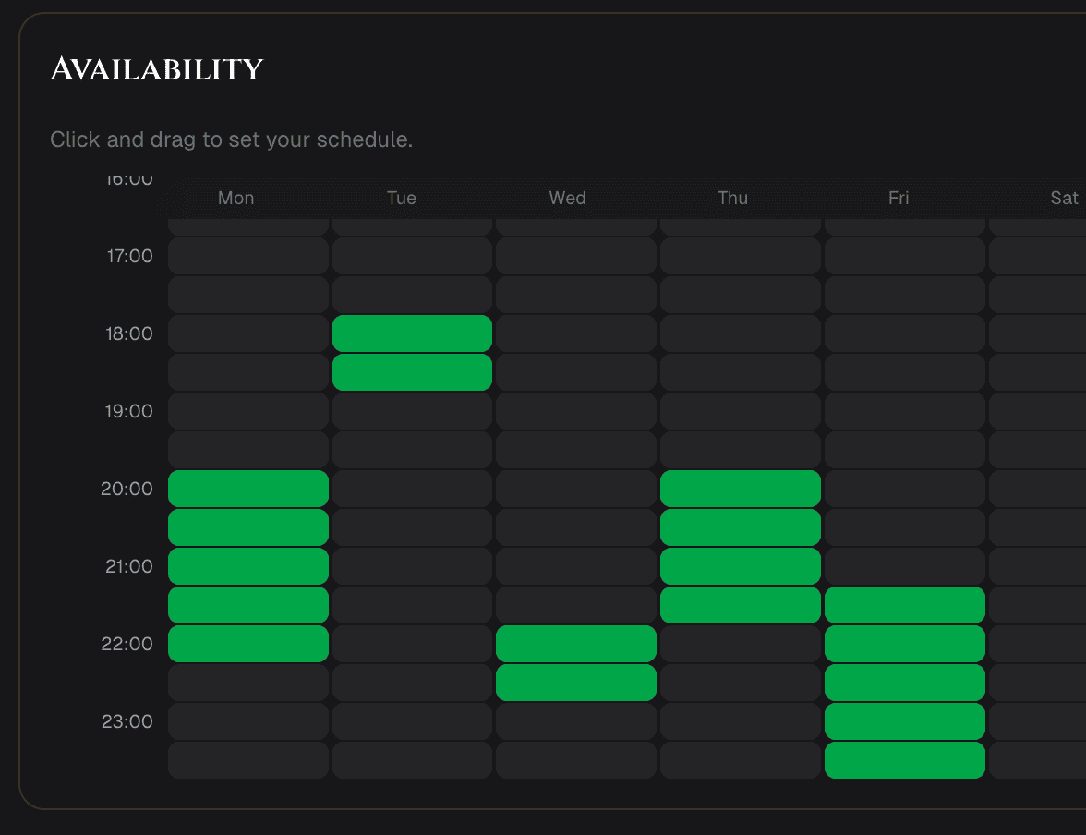Click the 20:00 time label
Viewport: 1086px width, 835px height.
point(127,489)
